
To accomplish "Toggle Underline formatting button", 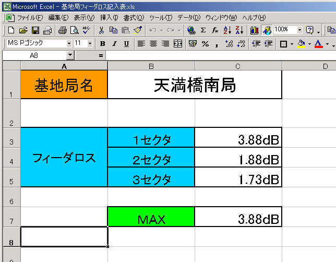I will tap(126, 43).
